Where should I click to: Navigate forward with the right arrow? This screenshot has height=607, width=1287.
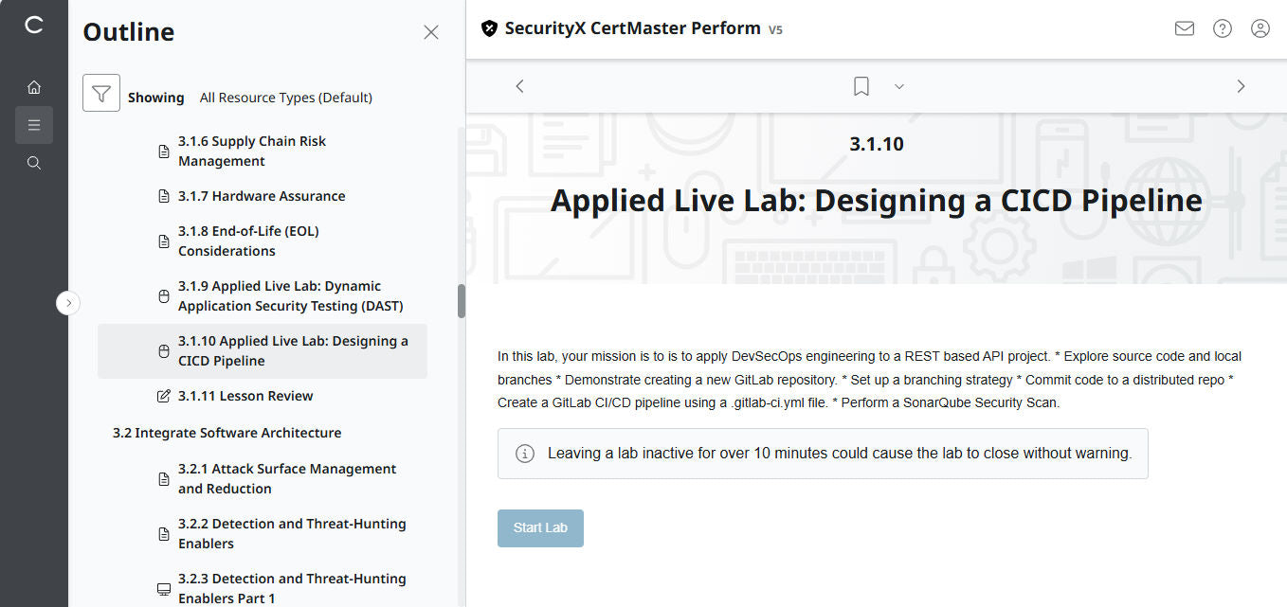click(1241, 85)
